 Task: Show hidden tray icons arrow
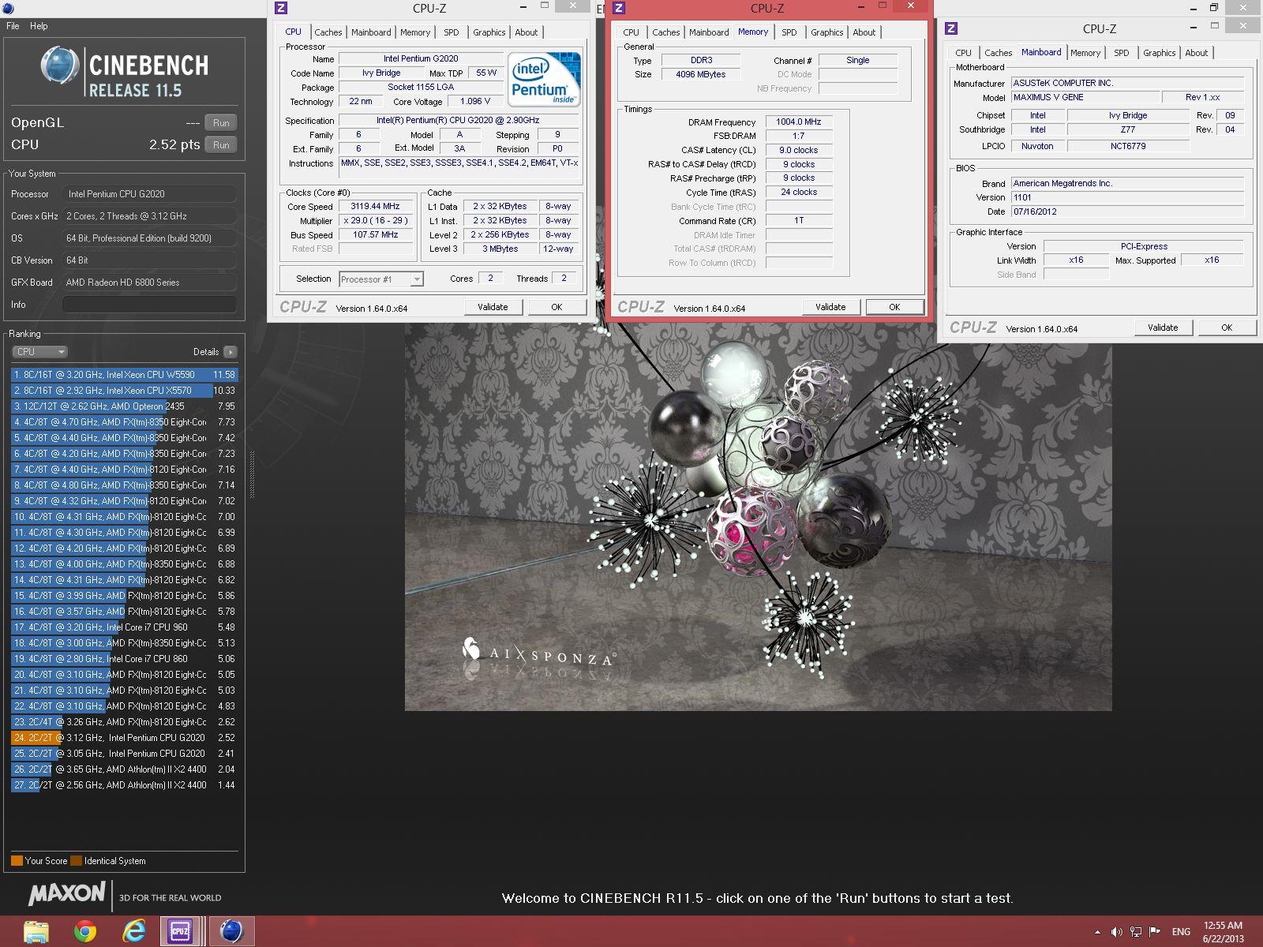(1097, 932)
